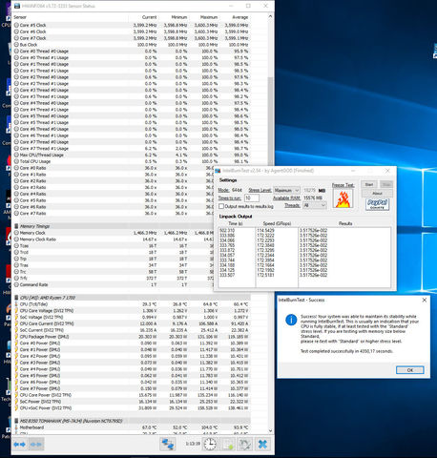Screen dimensions: 437x458
Task: Click the PayPal Donate image in IntelBurnTest
Action: pyautogui.click(x=377, y=204)
